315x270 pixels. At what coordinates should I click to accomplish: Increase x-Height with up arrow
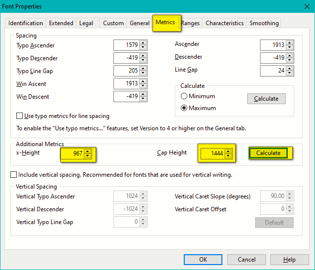coord(87,152)
